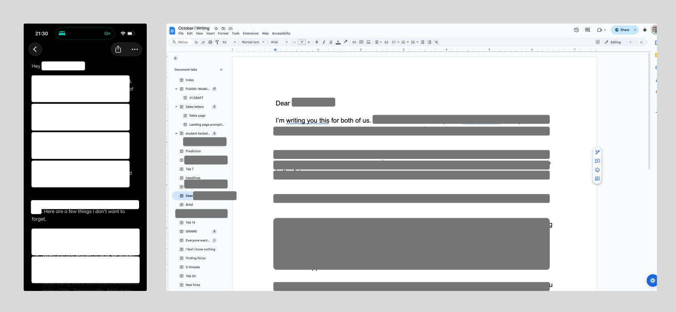Click the Share button
The image size is (676, 312).
(622, 30)
